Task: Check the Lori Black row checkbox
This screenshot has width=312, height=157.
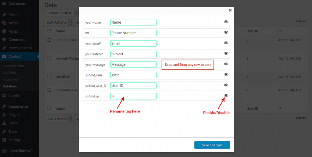Action: point(49,77)
